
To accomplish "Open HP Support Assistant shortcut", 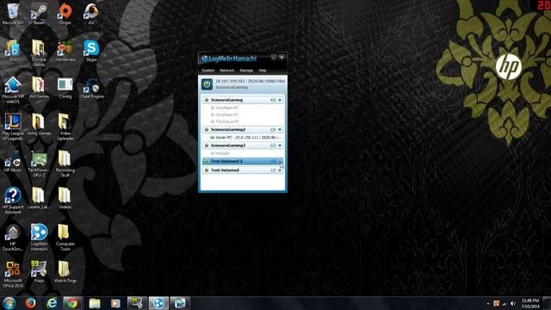I will 13,201.
